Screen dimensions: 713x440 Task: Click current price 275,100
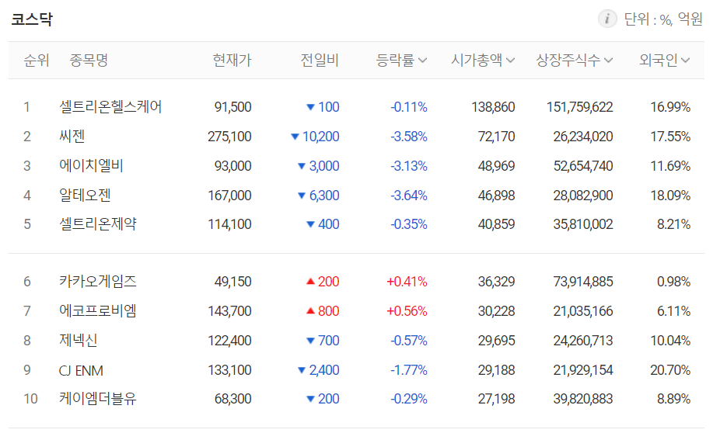[229, 137]
